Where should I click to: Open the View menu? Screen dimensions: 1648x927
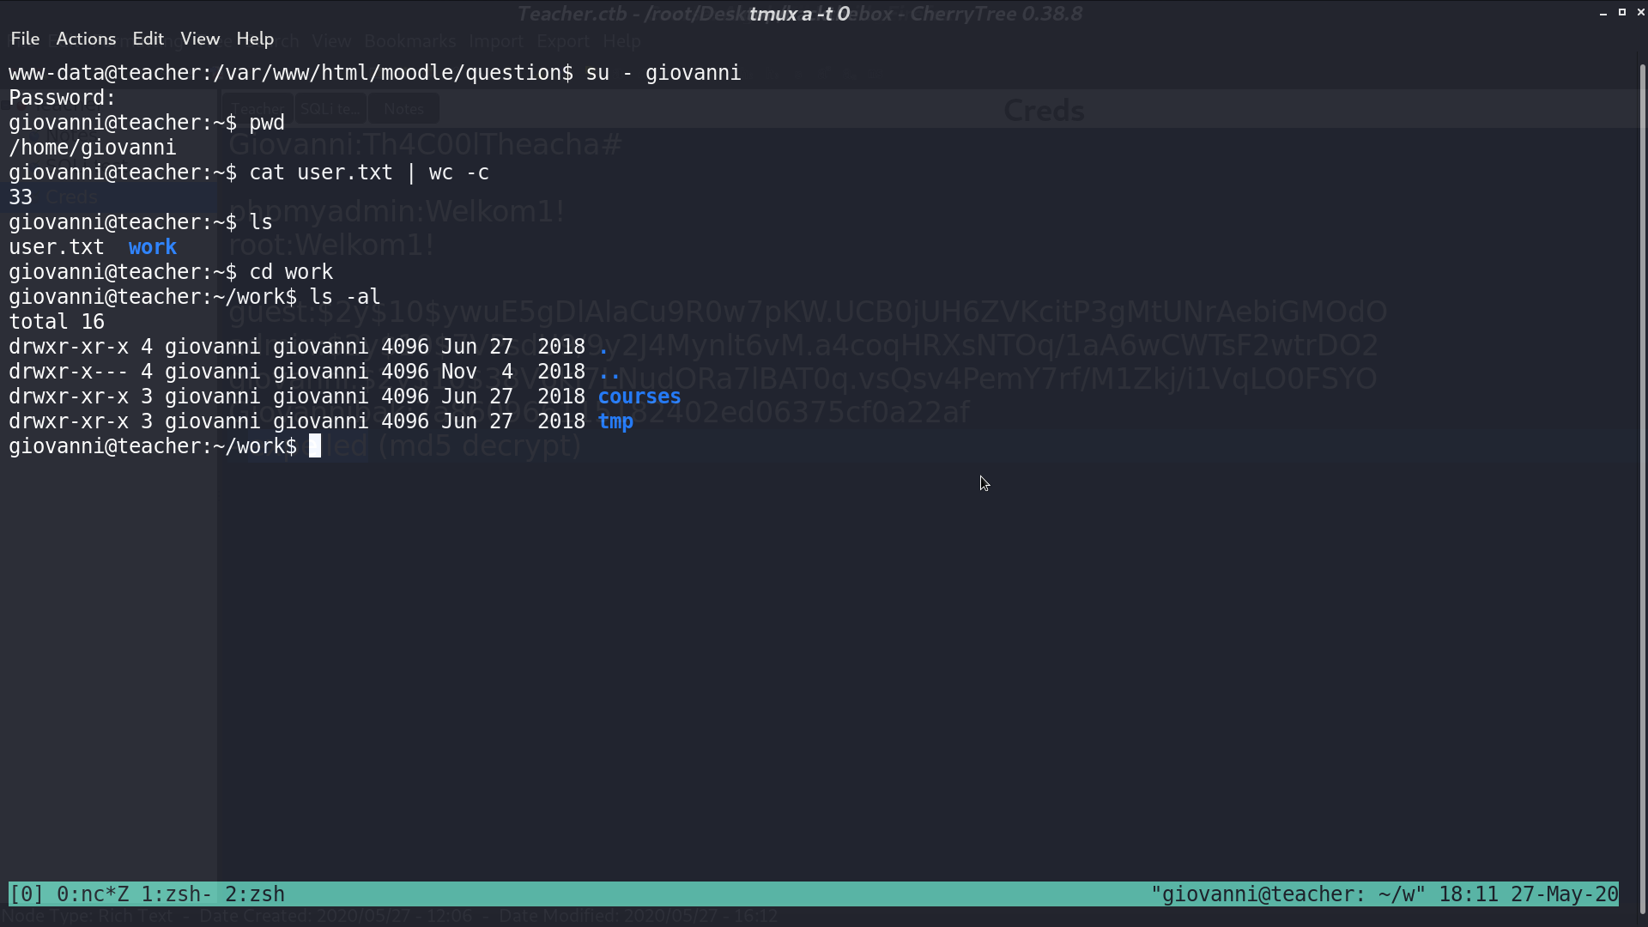click(200, 39)
